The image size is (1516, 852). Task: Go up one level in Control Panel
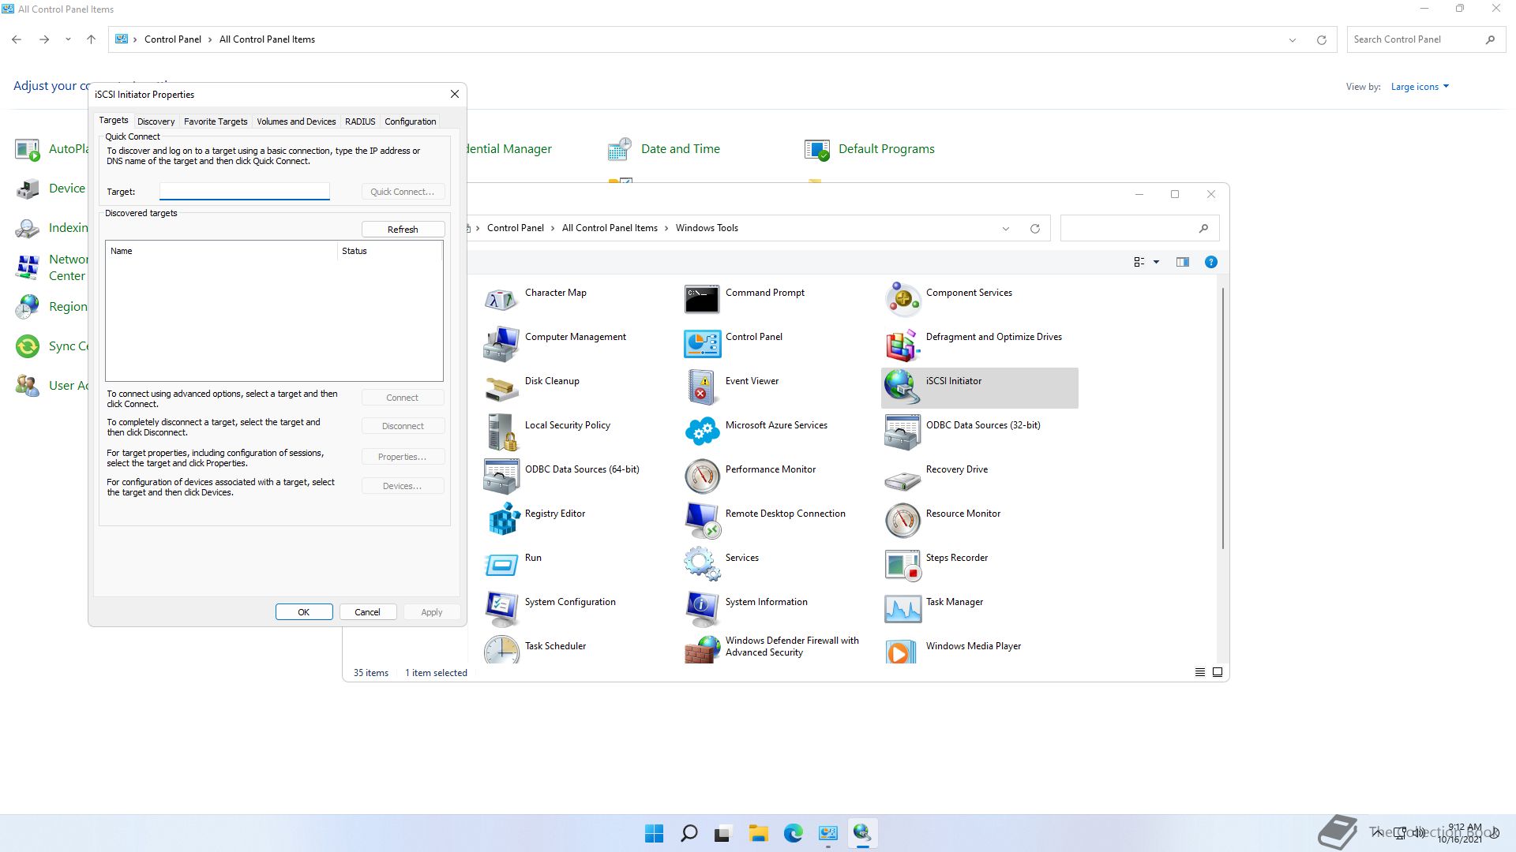pyautogui.click(x=91, y=39)
